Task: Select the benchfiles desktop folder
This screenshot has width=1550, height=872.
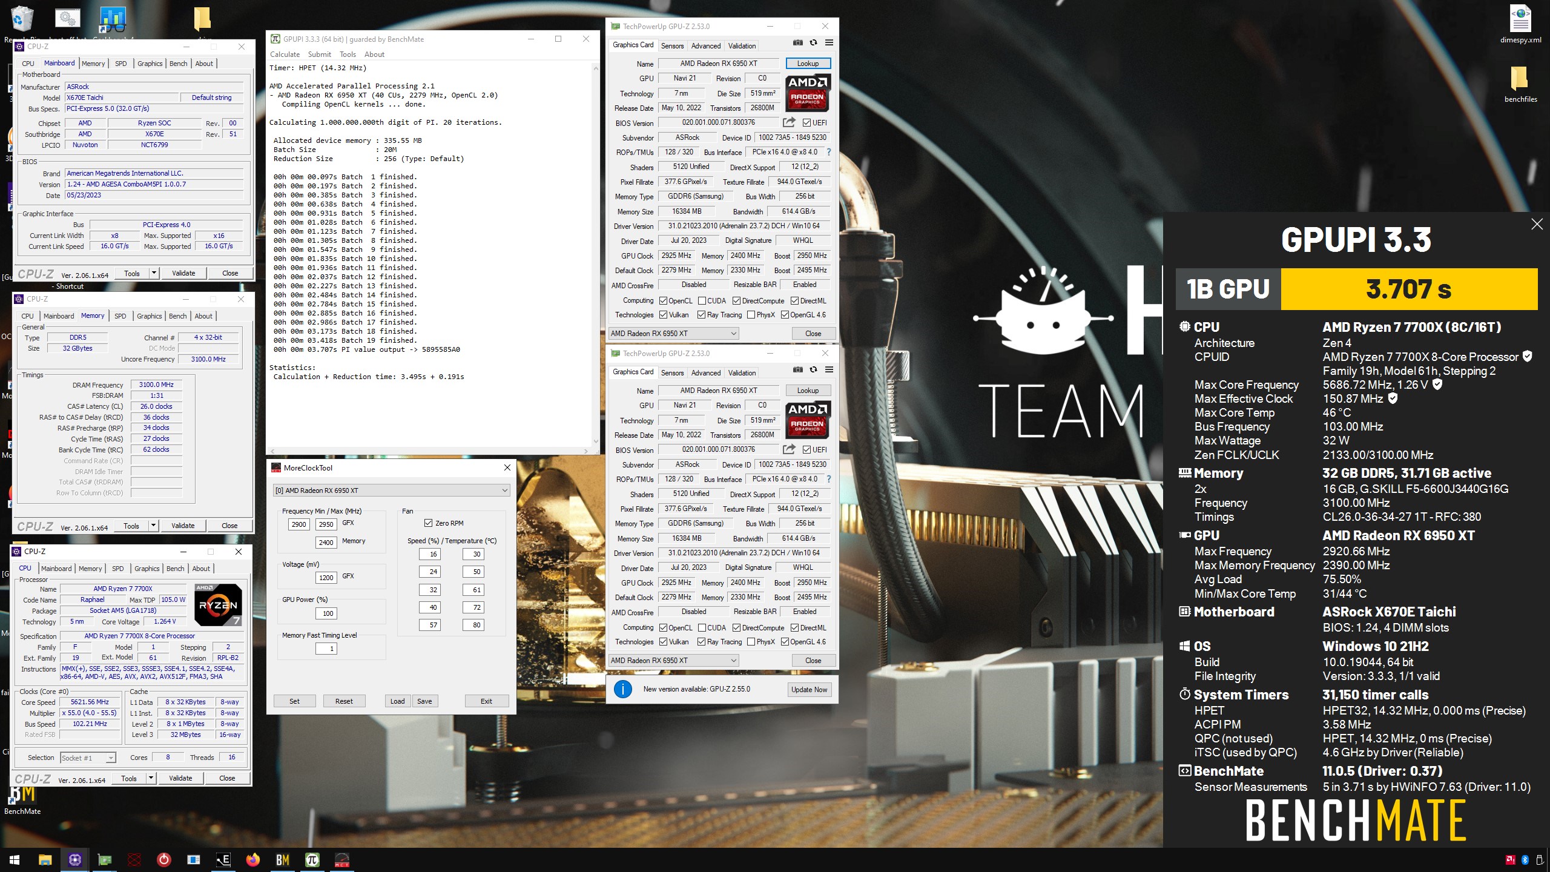Action: click(x=1520, y=85)
